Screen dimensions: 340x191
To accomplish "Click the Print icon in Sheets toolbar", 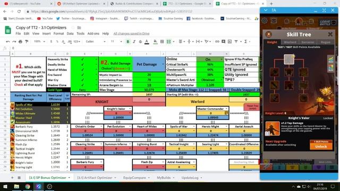I will [20, 41].
